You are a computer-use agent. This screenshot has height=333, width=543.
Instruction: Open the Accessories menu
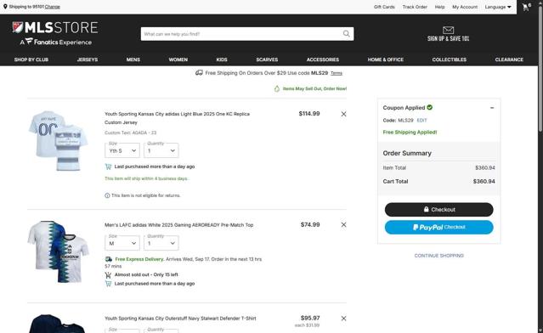pos(322,59)
